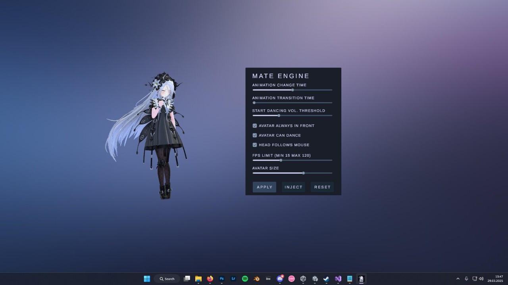This screenshot has height=285, width=508.
Task: Toggle the Avatar Can Dance checkbox
Action: (255, 135)
